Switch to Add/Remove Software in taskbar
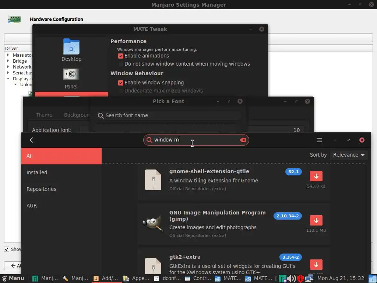Screen dimensions: 377x283 (106, 279)
